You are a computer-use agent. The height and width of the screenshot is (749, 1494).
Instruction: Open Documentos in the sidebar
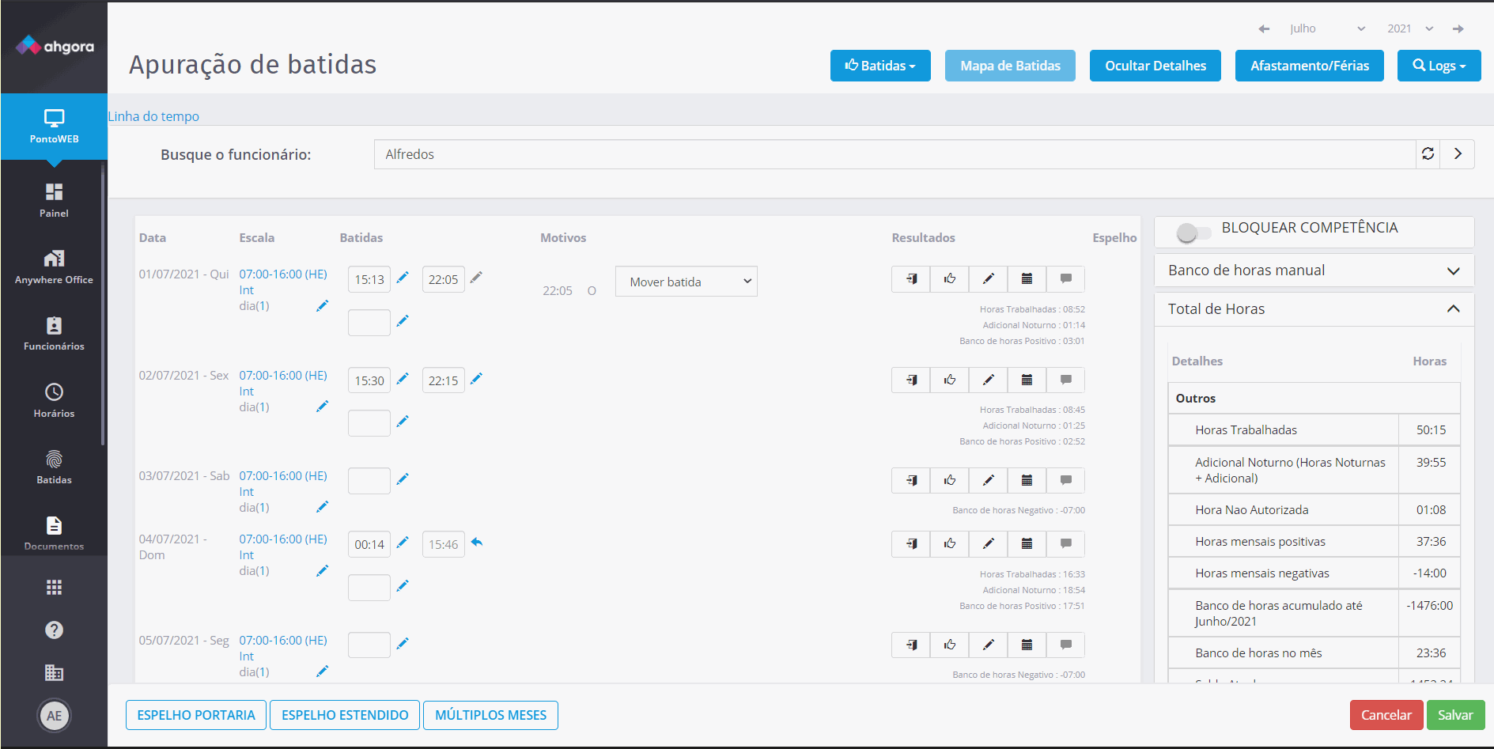tap(54, 532)
